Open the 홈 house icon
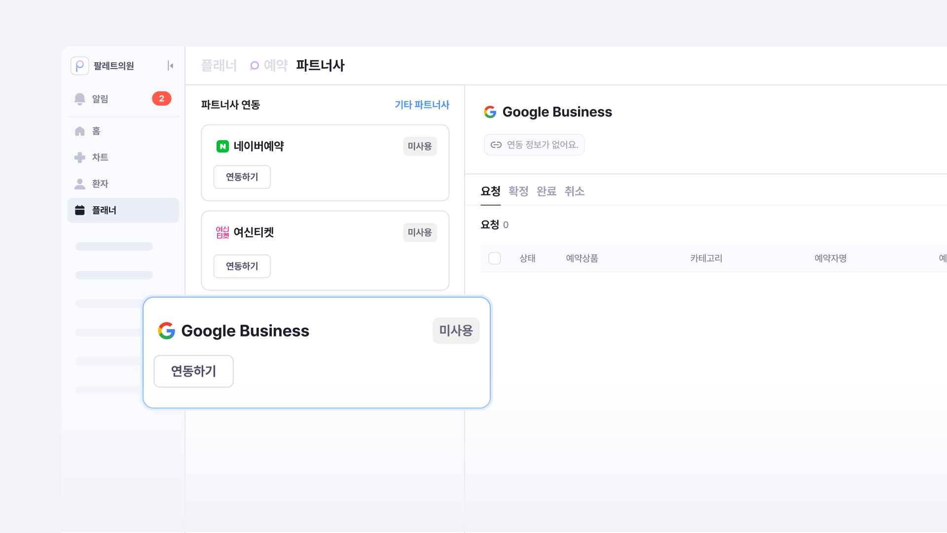947x533 pixels. (x=79, y=131)
